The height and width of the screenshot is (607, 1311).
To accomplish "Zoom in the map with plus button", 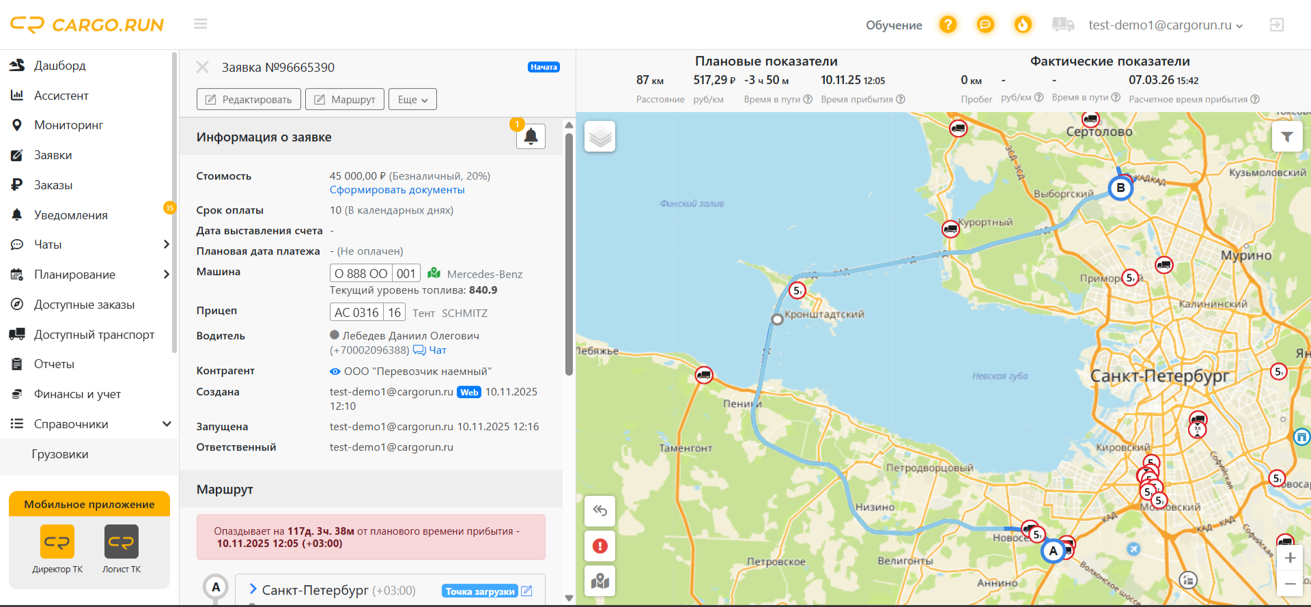I will (x=1290, y=558).
